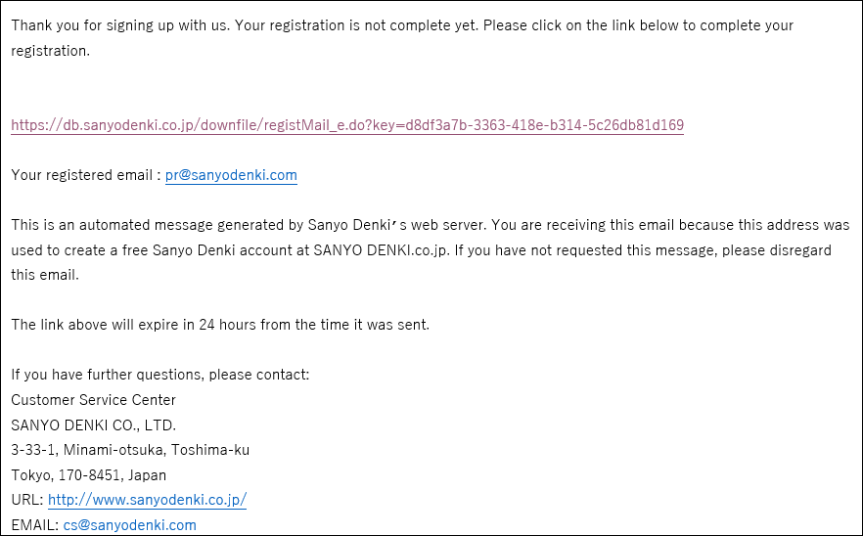
Task: Click the "link above will expire in 24 hours" line
Action: coord(220,325)
